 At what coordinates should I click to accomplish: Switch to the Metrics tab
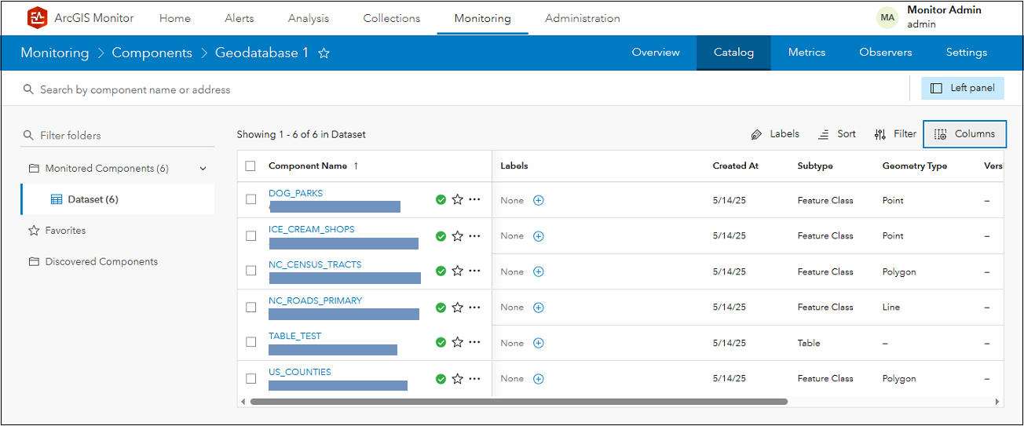[806, 53]
